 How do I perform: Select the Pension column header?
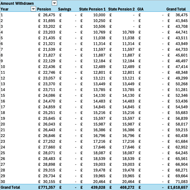tap(44, 9)
